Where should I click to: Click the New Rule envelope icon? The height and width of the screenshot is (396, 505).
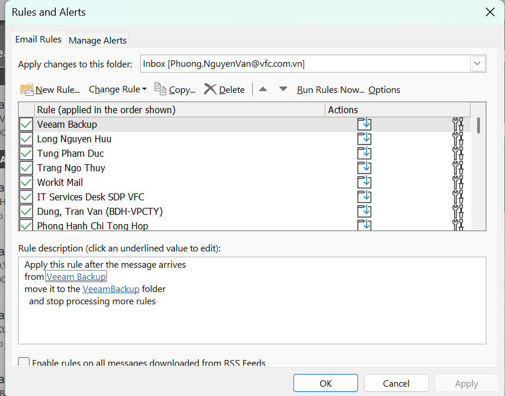coord(27,89)
